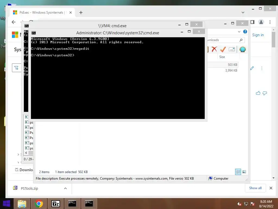278x209 pixels.
Task: Open 7-Zip from the taskbar
Action: tap(55, 204)
